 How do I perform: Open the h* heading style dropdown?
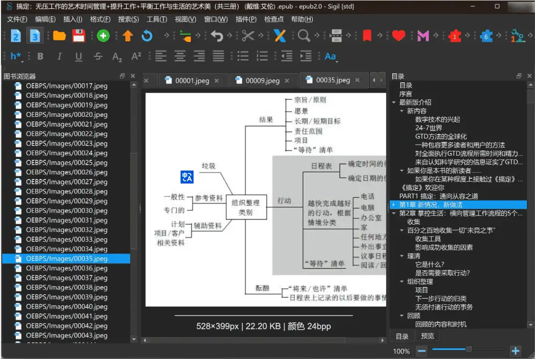pos(17,56)
